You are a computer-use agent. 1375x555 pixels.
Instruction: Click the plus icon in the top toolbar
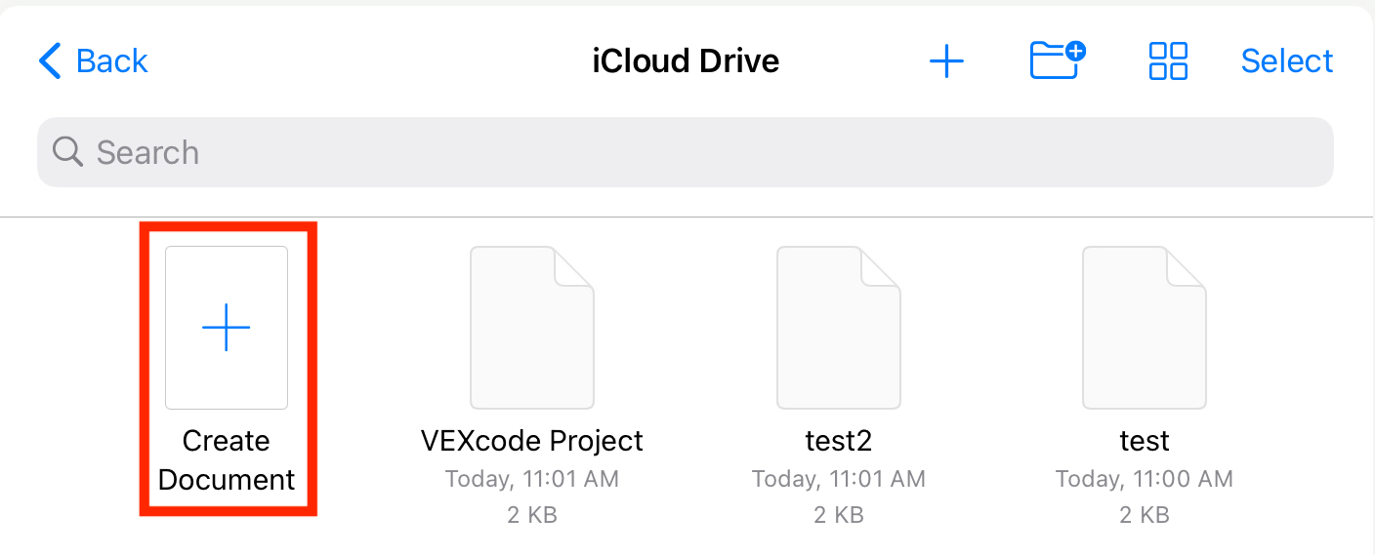pos(946,61)
